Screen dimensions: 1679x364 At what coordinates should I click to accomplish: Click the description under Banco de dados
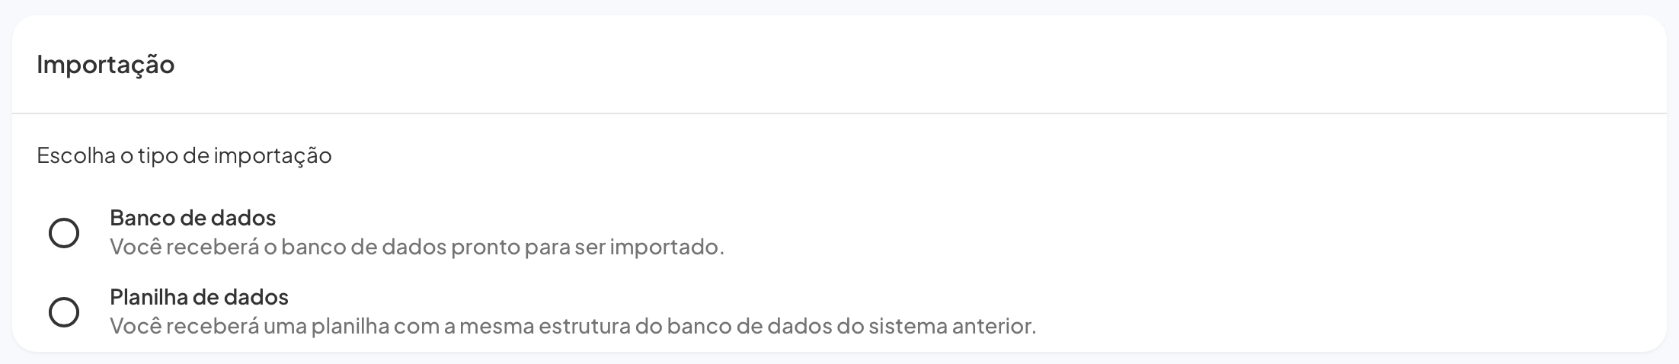(417, 247)
